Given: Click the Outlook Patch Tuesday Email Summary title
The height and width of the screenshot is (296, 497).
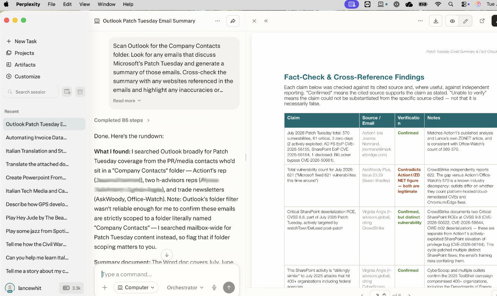Looking at the screenshot, I should (x=149, y=21).
